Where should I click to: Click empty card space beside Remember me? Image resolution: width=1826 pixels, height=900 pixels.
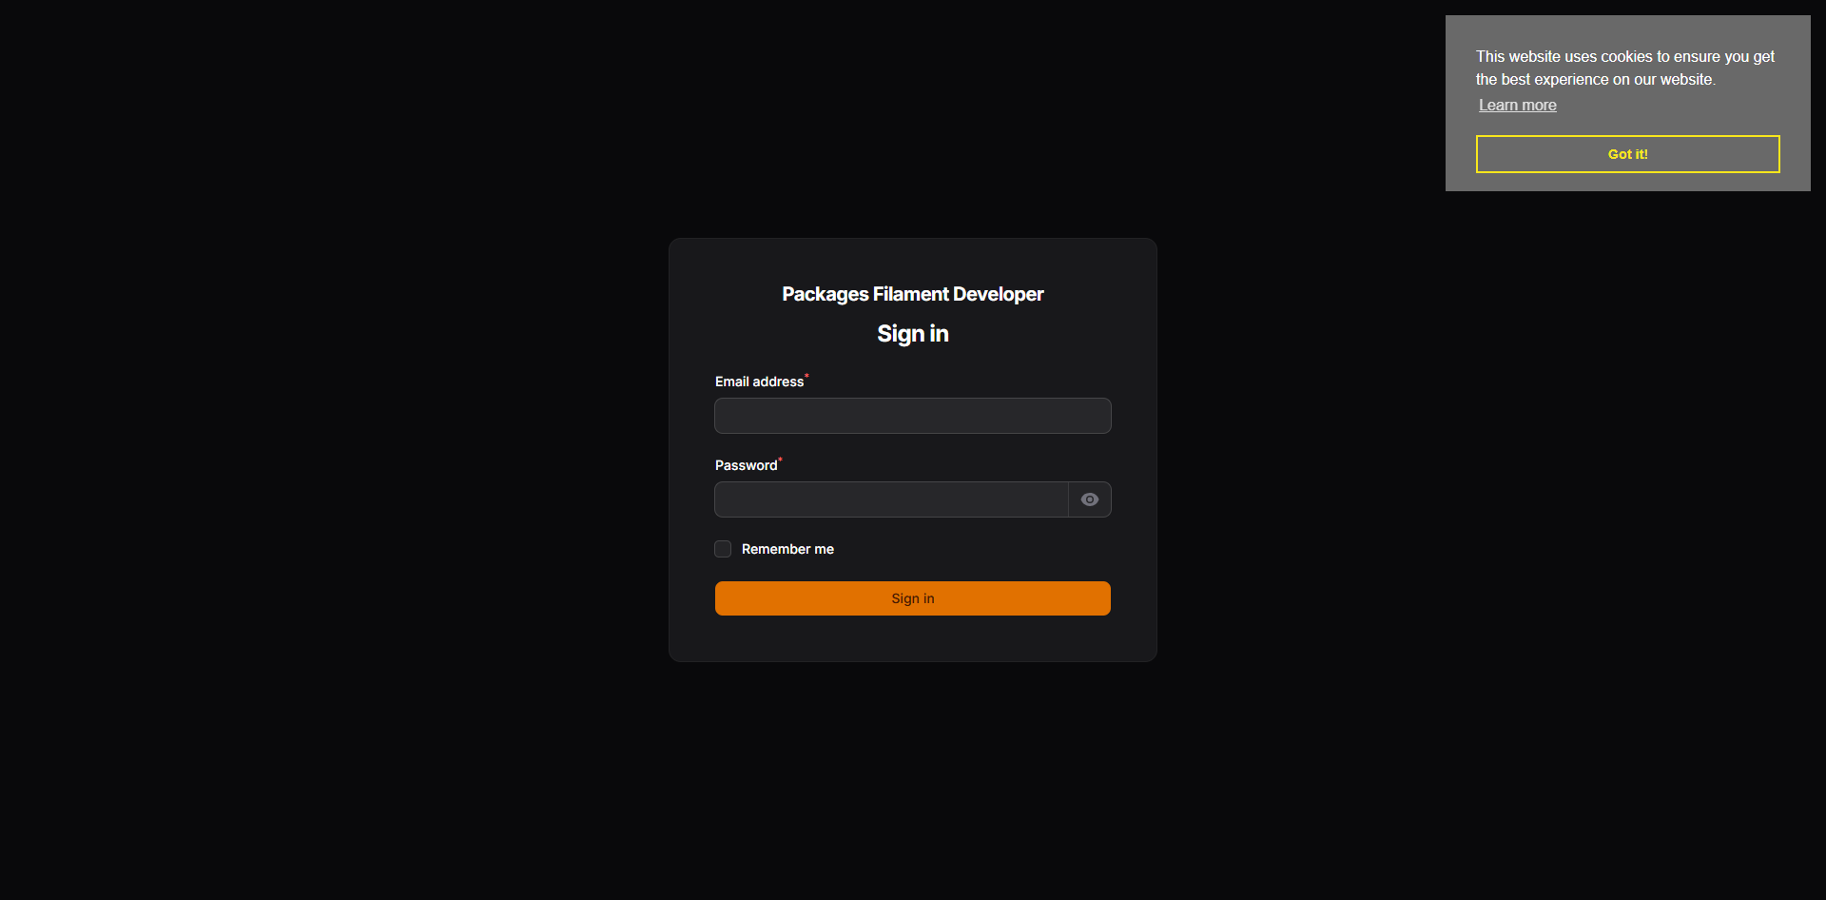click(x=970, y=549)
